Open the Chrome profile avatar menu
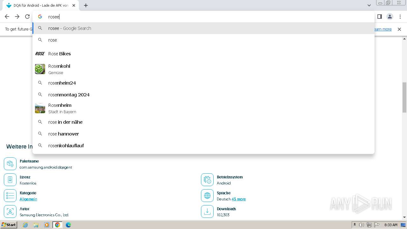The image size is (407, 229). click(x=390, y=17)
